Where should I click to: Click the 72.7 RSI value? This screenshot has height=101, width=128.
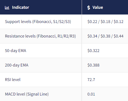91,80
